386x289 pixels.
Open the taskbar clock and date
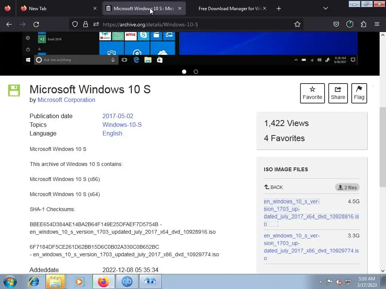367,282
